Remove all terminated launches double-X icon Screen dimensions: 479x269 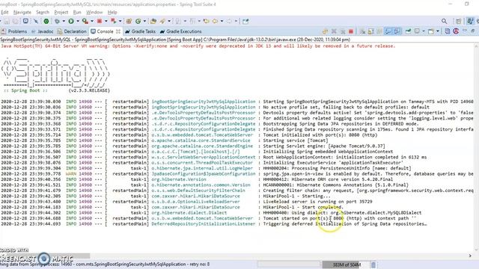[x=343, y=31]
